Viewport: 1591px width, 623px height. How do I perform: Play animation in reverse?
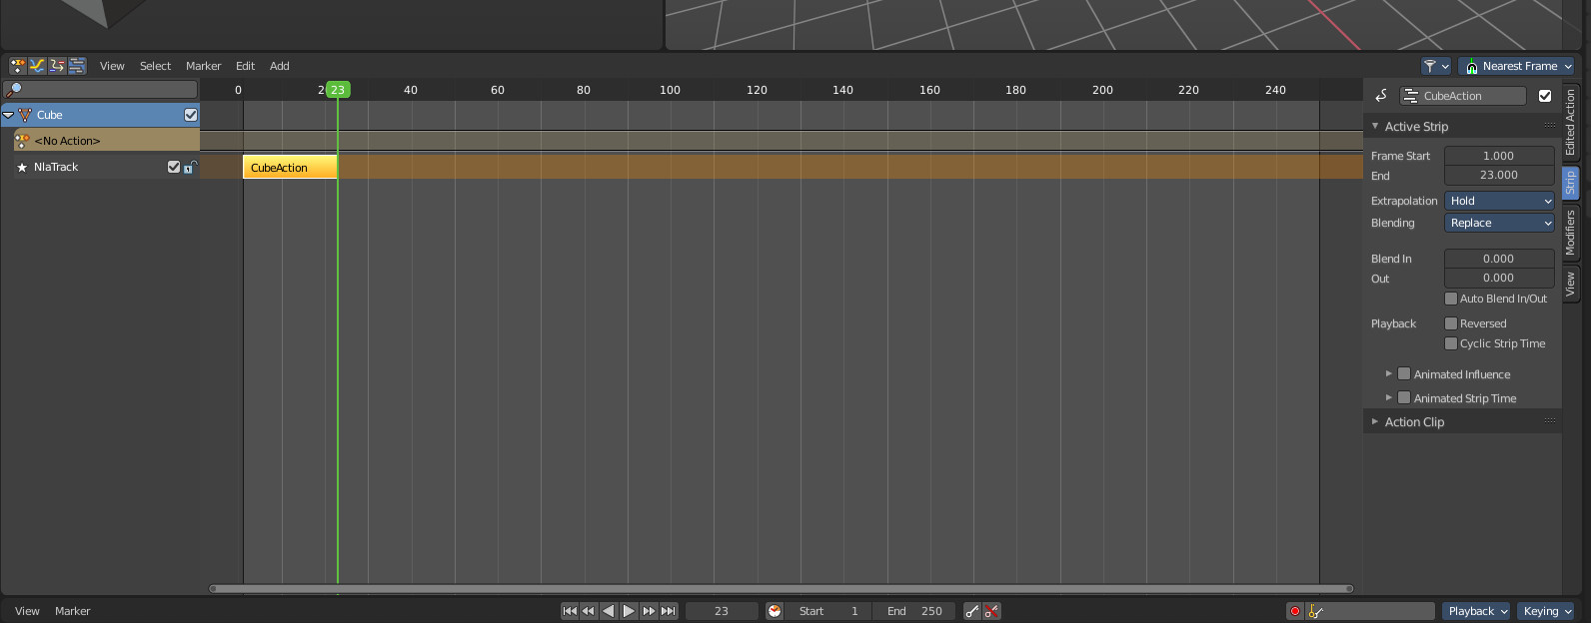609,611
